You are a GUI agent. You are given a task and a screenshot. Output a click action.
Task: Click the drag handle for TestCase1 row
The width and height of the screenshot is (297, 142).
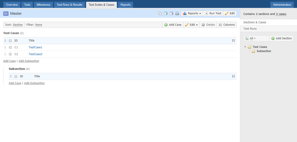coord(5,48)
